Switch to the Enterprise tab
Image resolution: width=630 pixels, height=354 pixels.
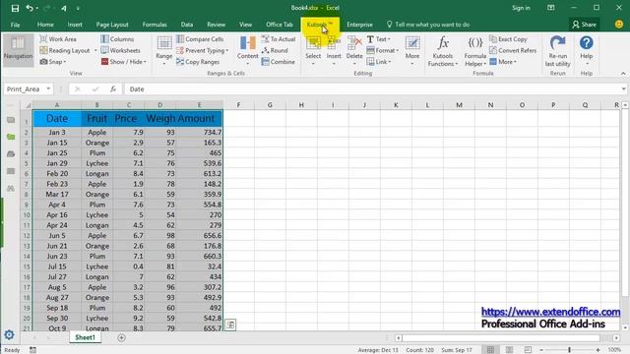click(x=359, y=25)
